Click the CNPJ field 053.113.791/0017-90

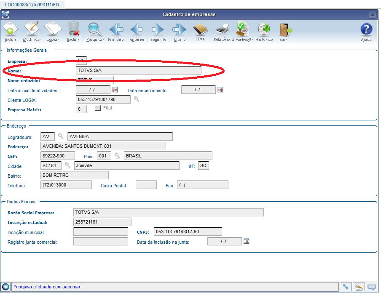(188, 232)
